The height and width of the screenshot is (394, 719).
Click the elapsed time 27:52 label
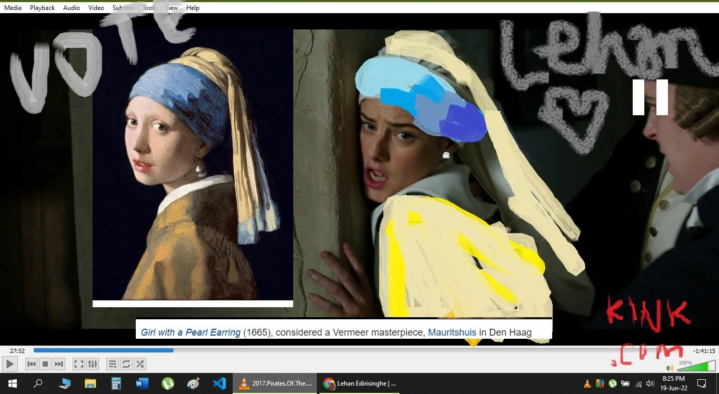click(x=17, y=351)
